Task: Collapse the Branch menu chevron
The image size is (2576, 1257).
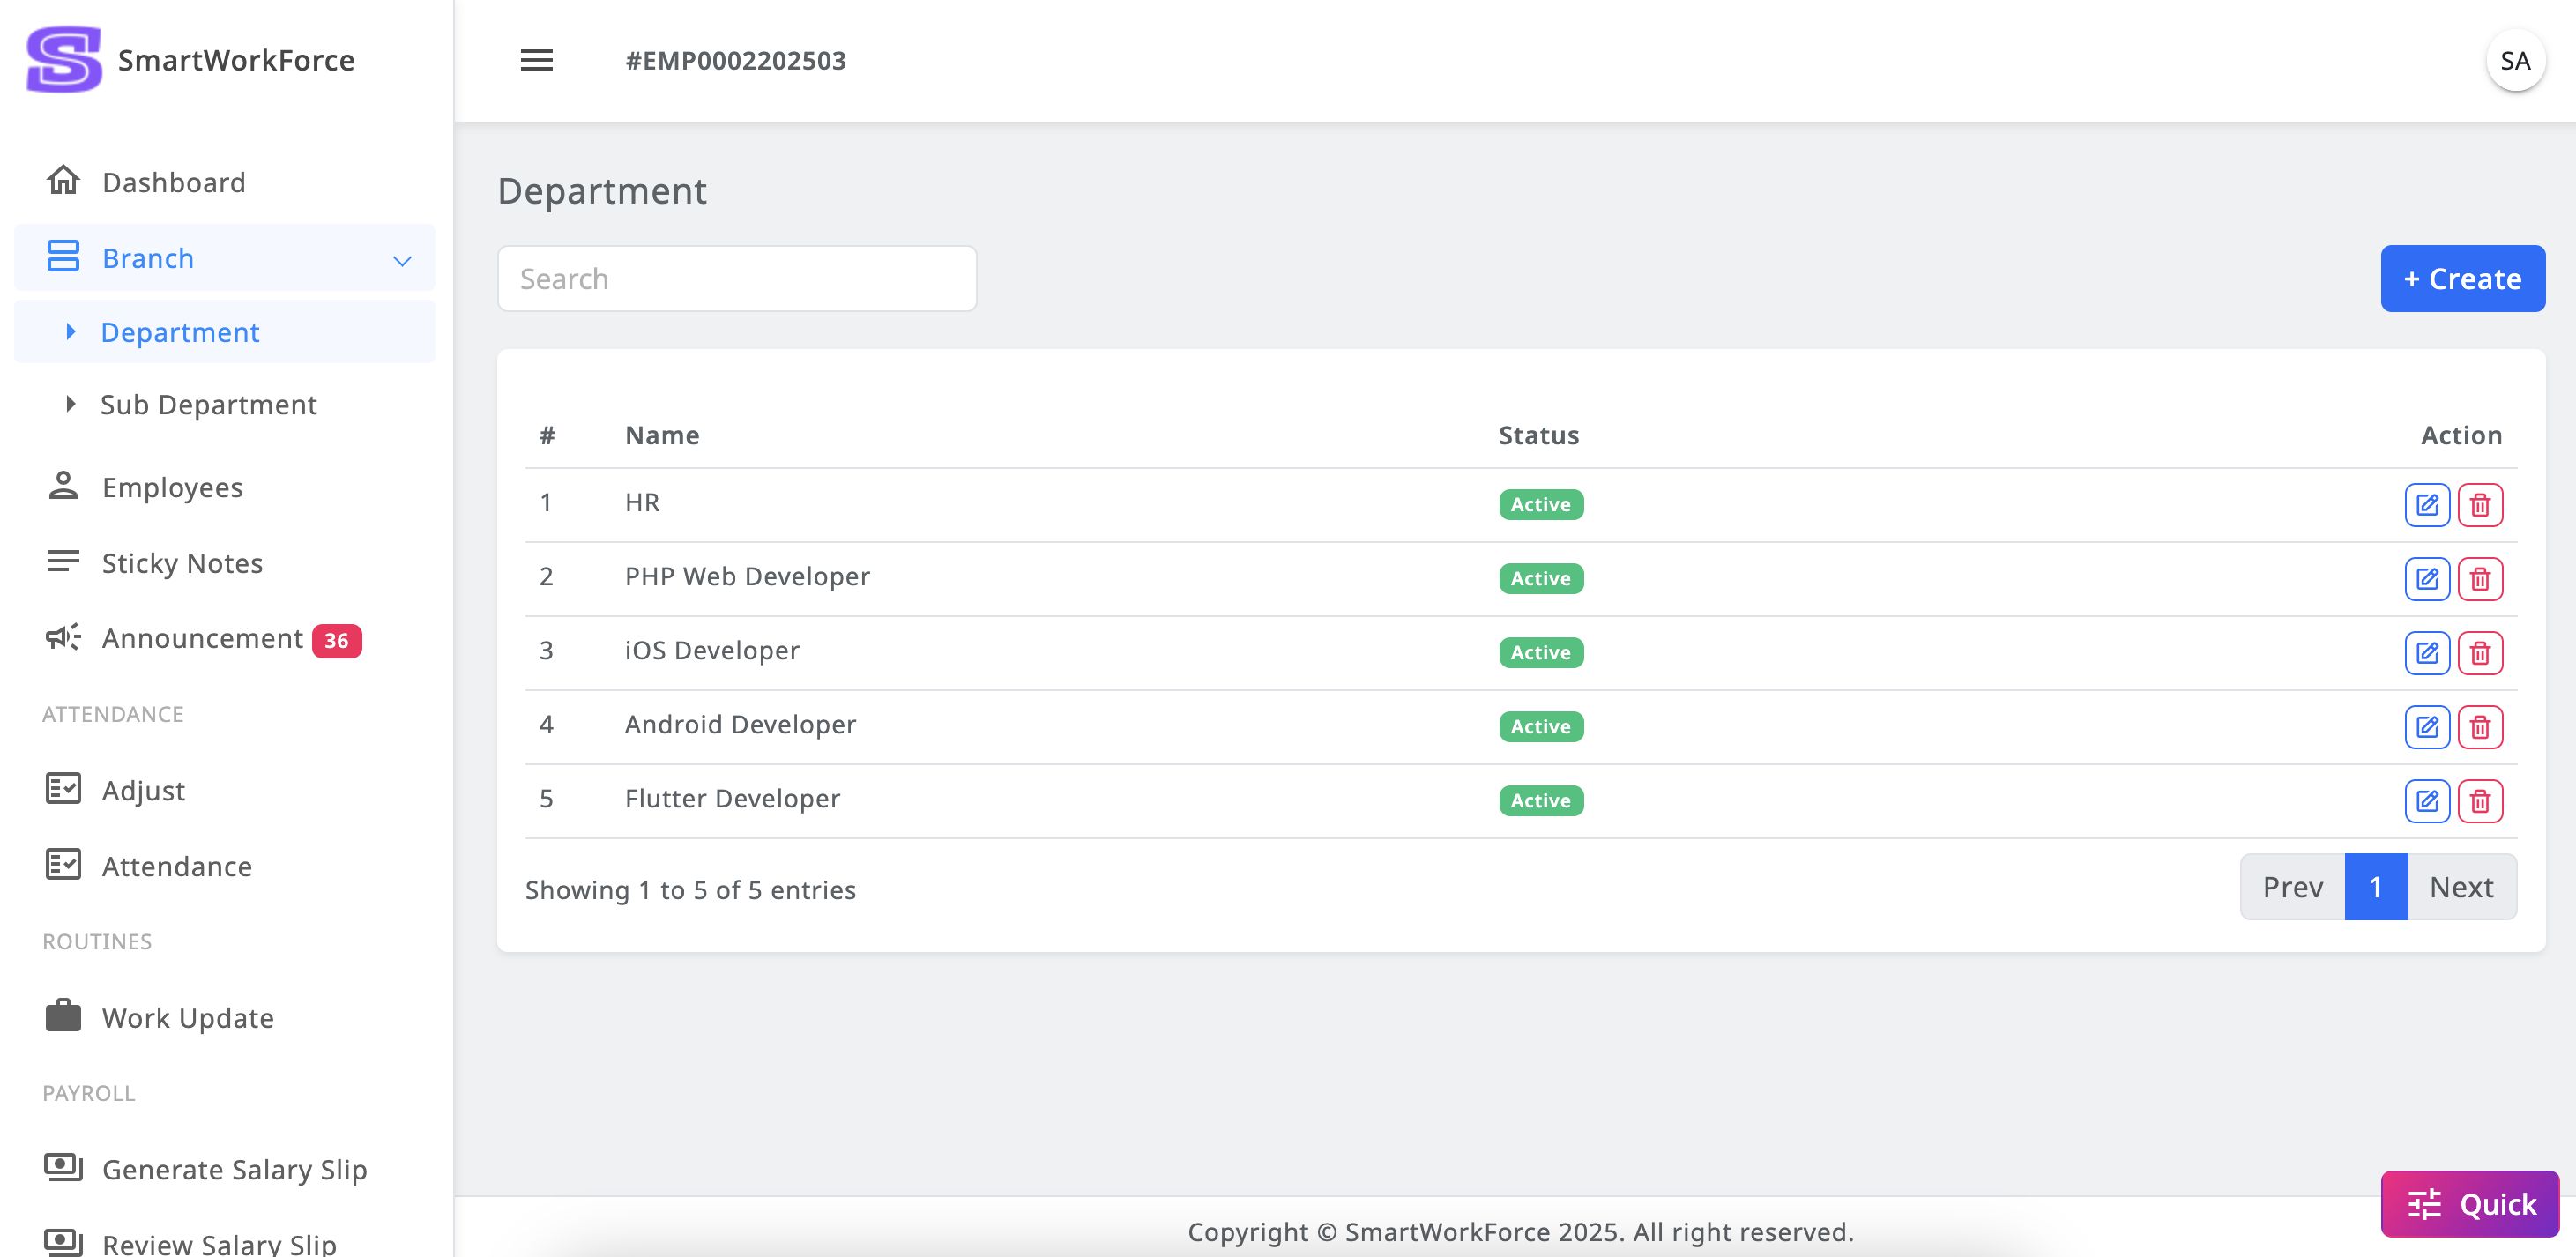Action: 402,260
